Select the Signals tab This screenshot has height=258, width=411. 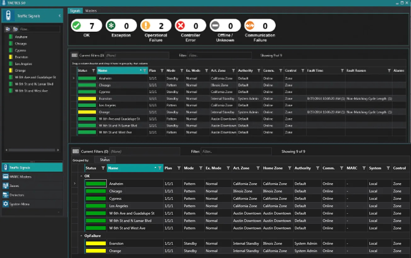pos(75,10)
